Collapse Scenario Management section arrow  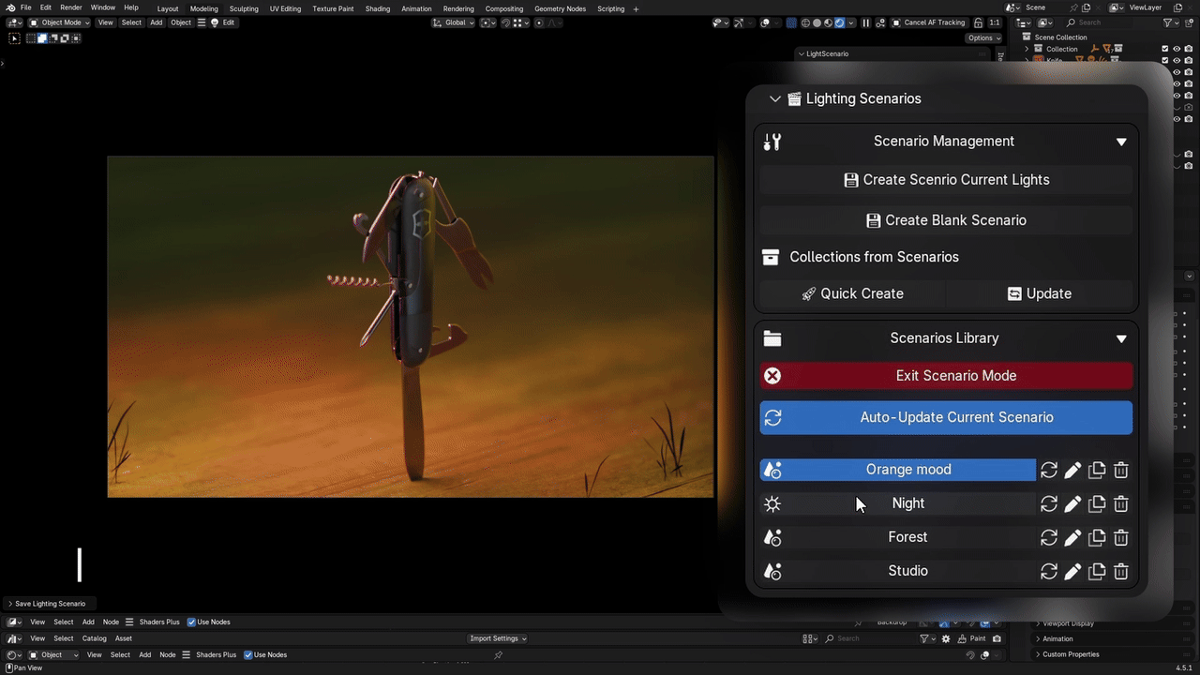pos(1121,142)
